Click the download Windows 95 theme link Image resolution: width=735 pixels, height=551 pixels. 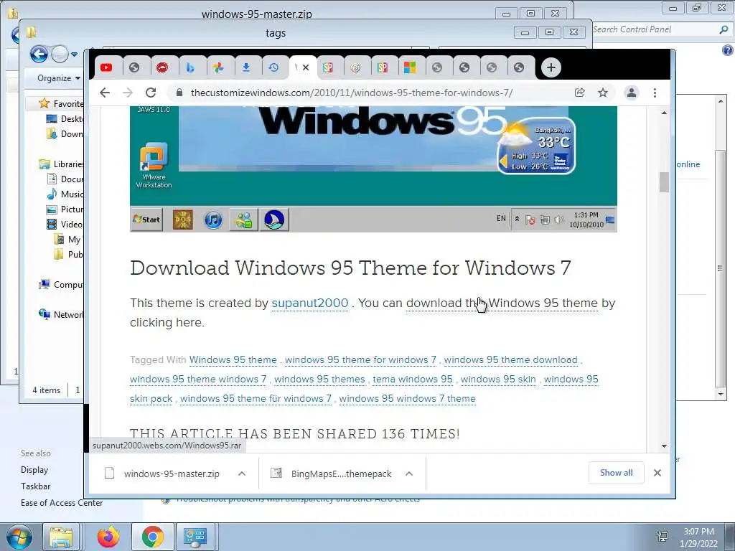point(502,303)
